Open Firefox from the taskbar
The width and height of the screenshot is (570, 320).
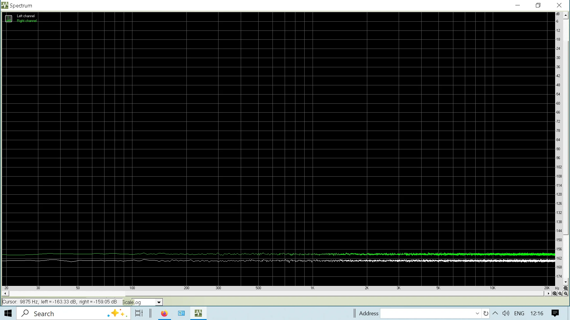click(164, 313)
